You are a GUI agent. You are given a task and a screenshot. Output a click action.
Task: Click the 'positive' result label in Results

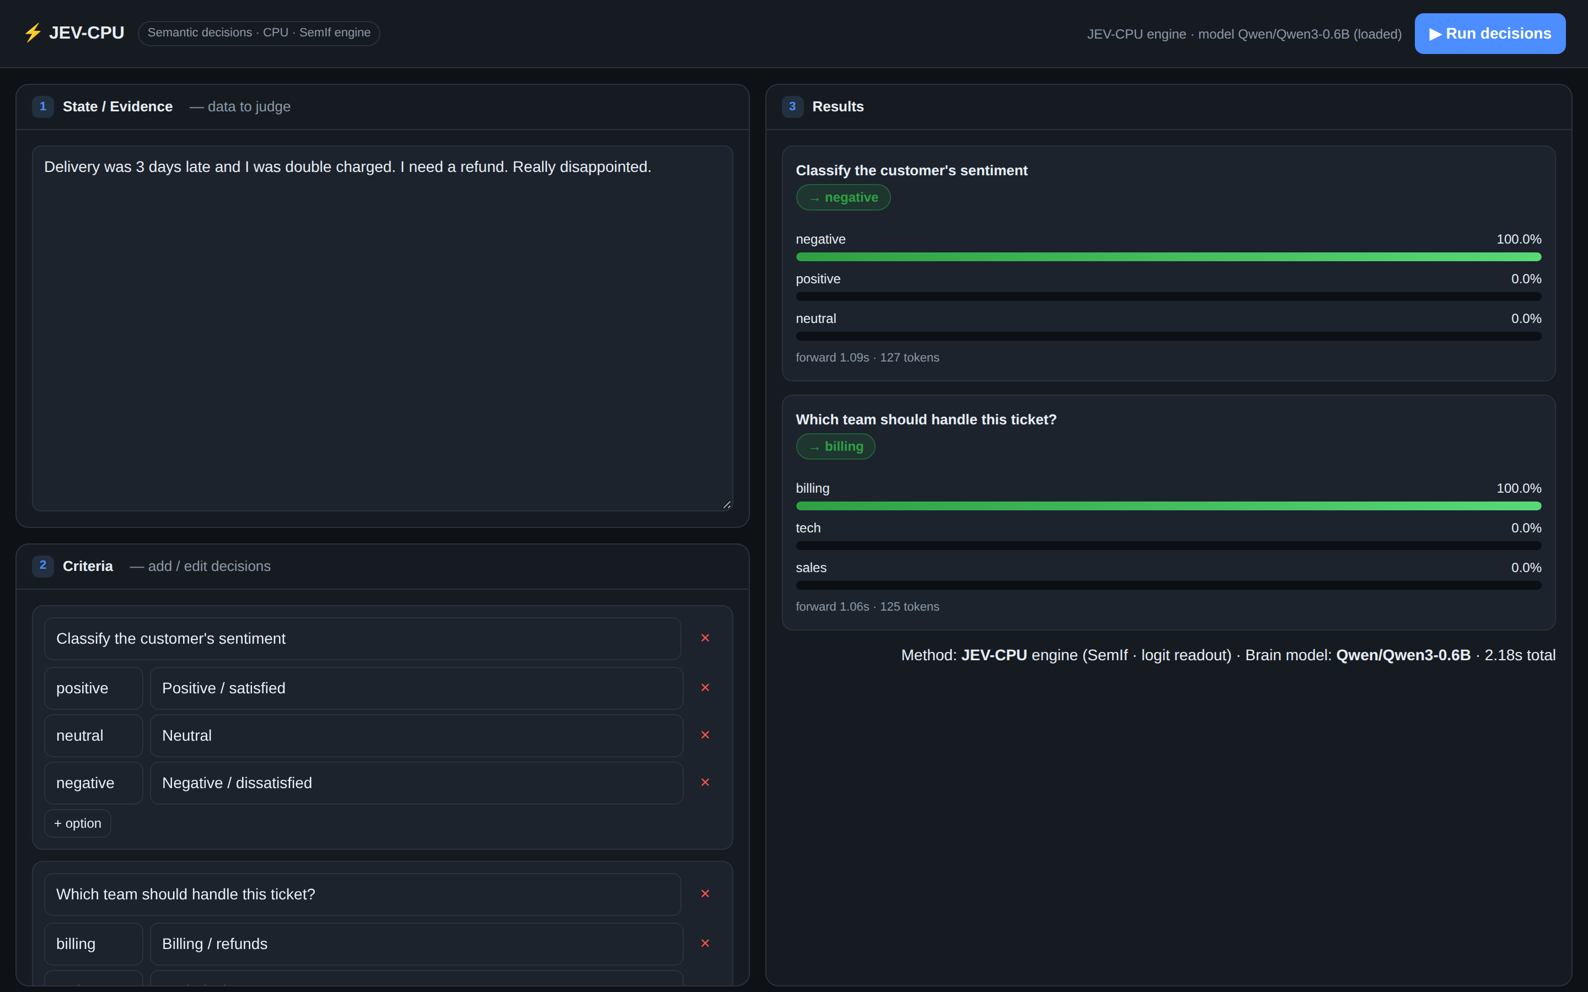818,279
